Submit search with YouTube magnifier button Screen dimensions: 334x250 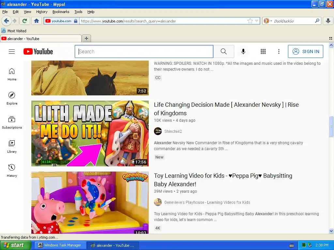coord(224,51)
